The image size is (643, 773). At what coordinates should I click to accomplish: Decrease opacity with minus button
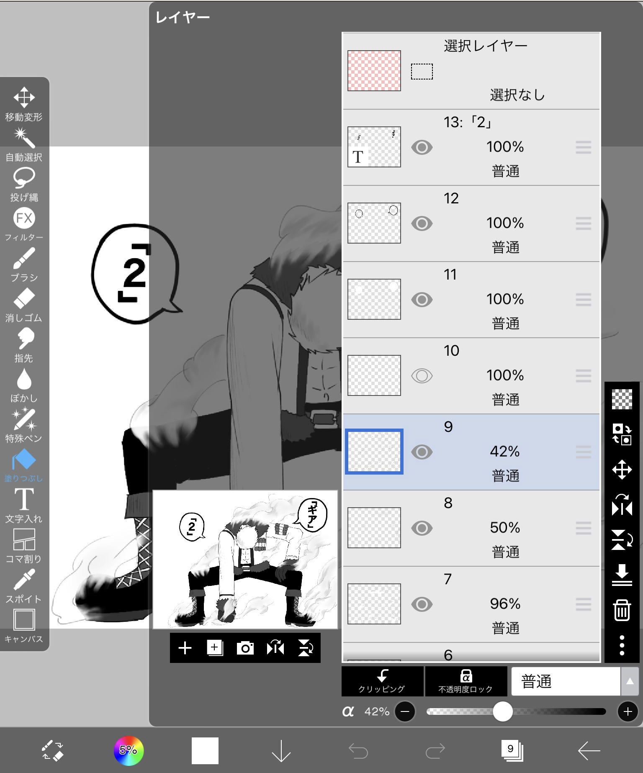tap(405, 711)
